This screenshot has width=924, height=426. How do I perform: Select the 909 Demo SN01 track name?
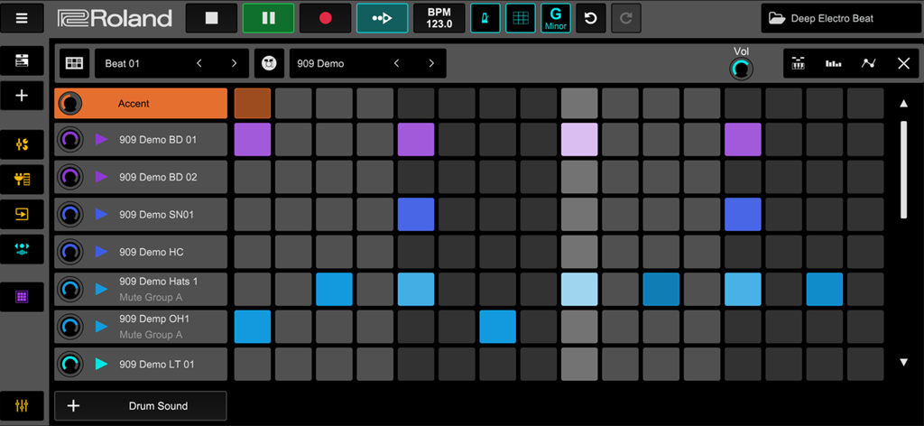coord(156,215)
